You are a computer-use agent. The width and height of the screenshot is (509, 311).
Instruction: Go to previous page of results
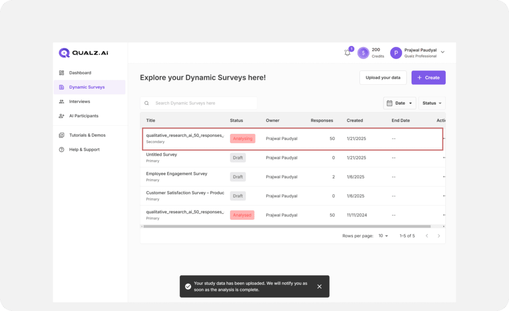426,236
